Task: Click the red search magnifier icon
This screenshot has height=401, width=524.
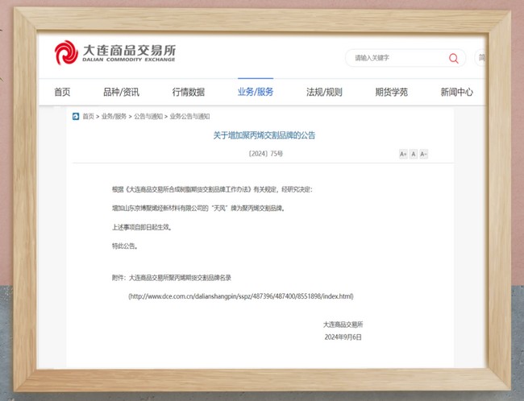Action: click(x=454, y=58)
